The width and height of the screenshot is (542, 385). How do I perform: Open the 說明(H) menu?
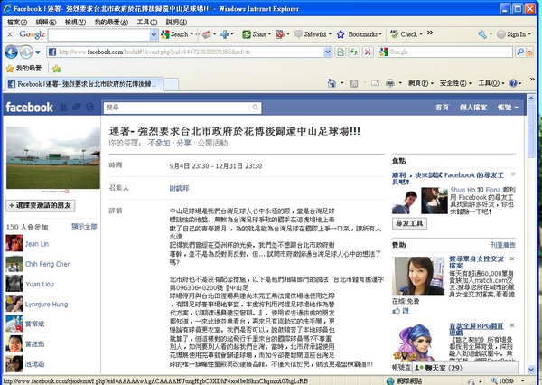pos(176,22)
